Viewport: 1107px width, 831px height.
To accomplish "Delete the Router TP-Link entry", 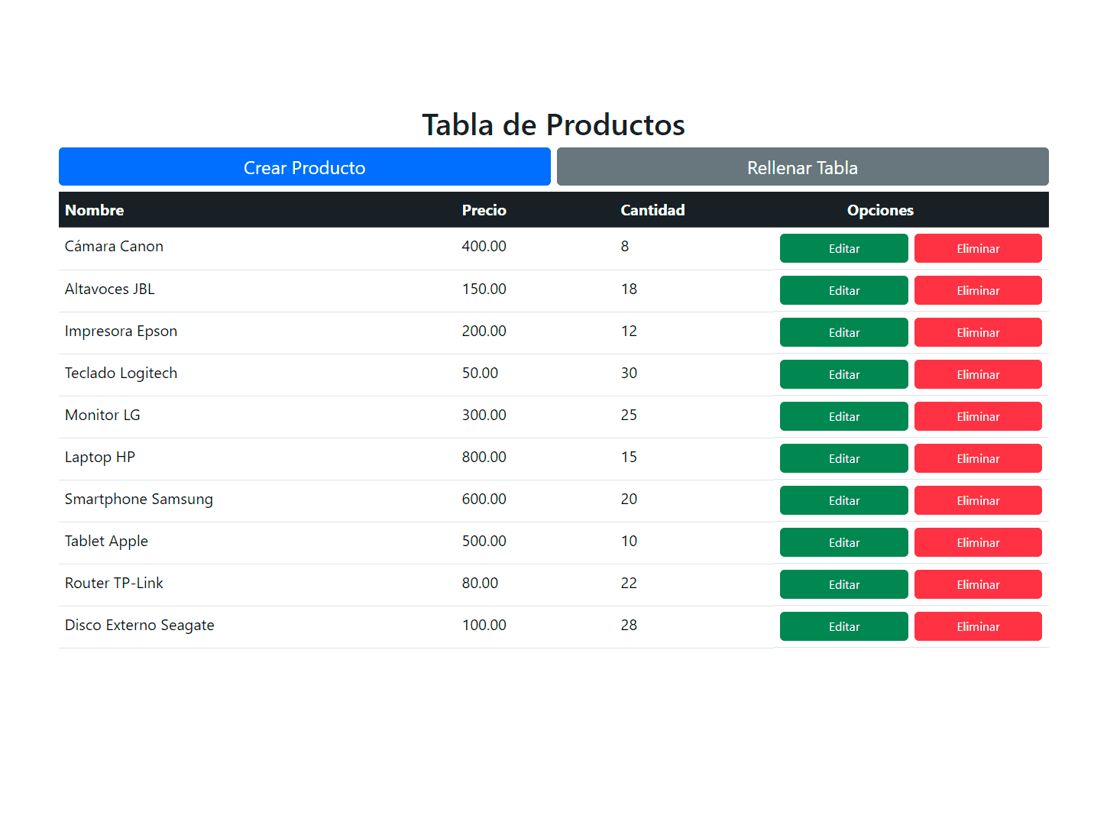I will tap(978, 584).
